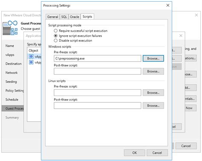Viewport: 202px width, 161px height.
Task: Confirm settings with the OK button
Action: point(135,153)
